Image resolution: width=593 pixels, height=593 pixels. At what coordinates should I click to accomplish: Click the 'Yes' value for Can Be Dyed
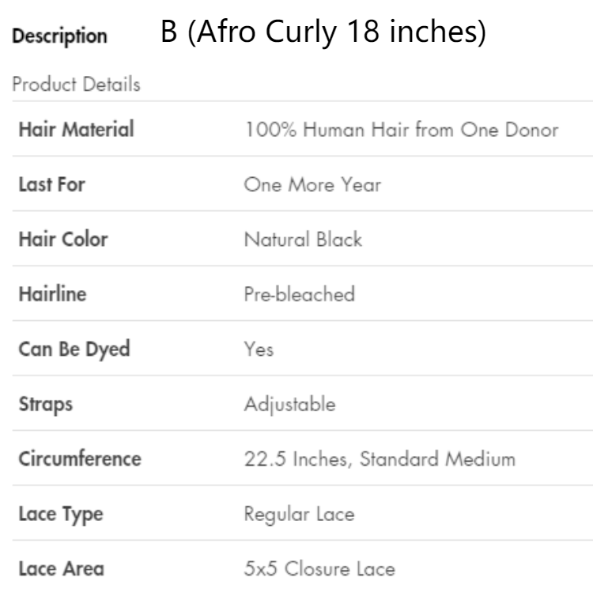pyautogui.click(x=260, y=350)
